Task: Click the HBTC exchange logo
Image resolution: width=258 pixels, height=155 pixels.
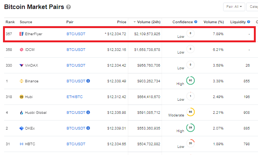Action: (x=21, y=144)
